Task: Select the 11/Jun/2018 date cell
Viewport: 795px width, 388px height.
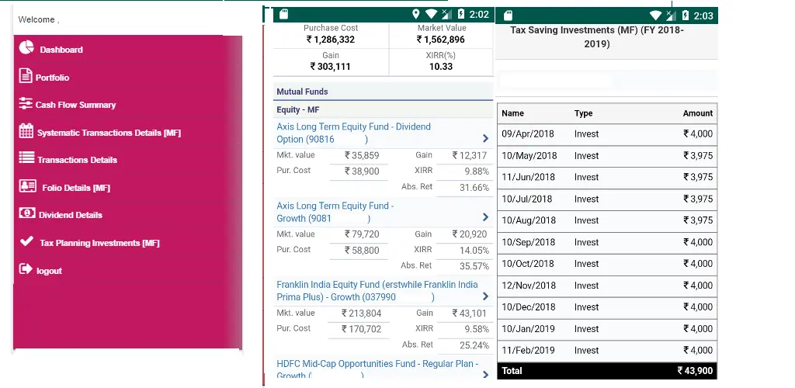Action: pyautogui.click(x=528, y=177)
